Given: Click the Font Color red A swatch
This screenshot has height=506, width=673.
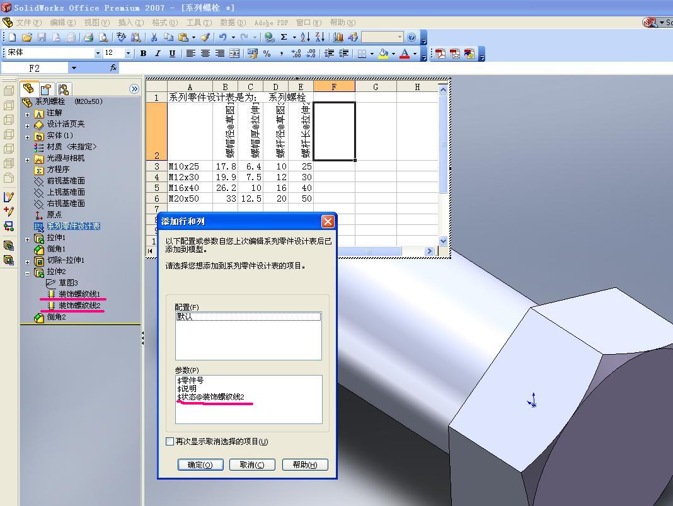Looking at the screenshot, I should click(405, 54).
